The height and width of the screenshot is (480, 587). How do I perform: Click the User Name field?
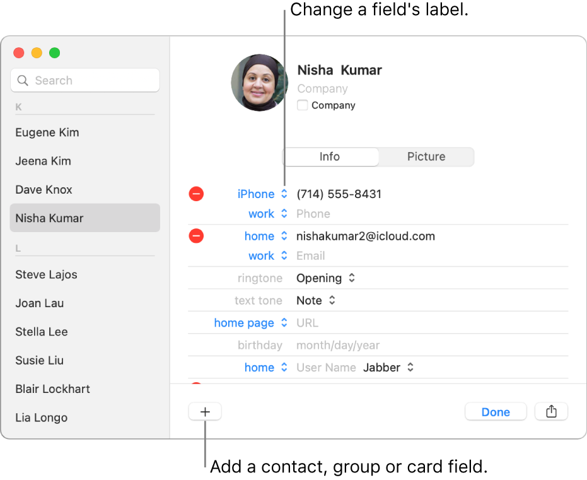pyautogui.click(x=326, y=367)
